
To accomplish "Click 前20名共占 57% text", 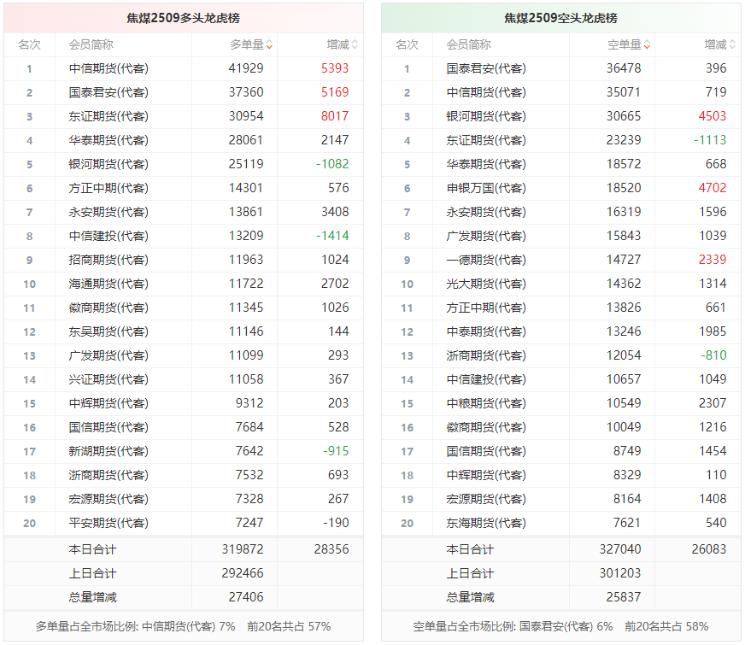I will tap(289, 626).
